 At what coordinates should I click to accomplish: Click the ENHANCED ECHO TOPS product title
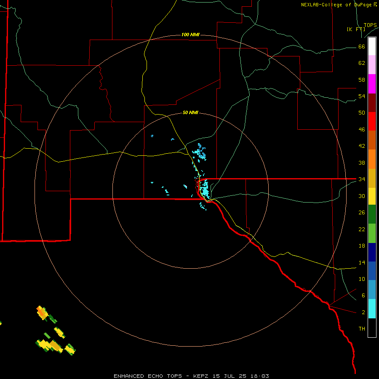point(148,376)
